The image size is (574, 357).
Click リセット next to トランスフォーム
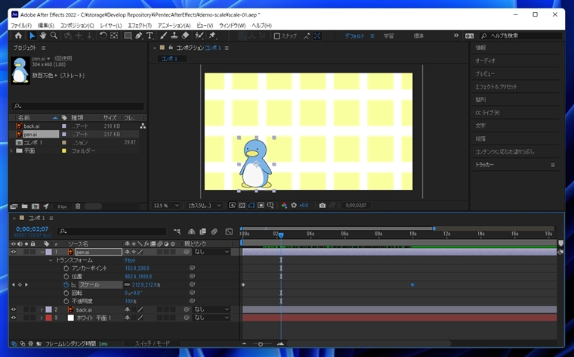coord(130,260)
